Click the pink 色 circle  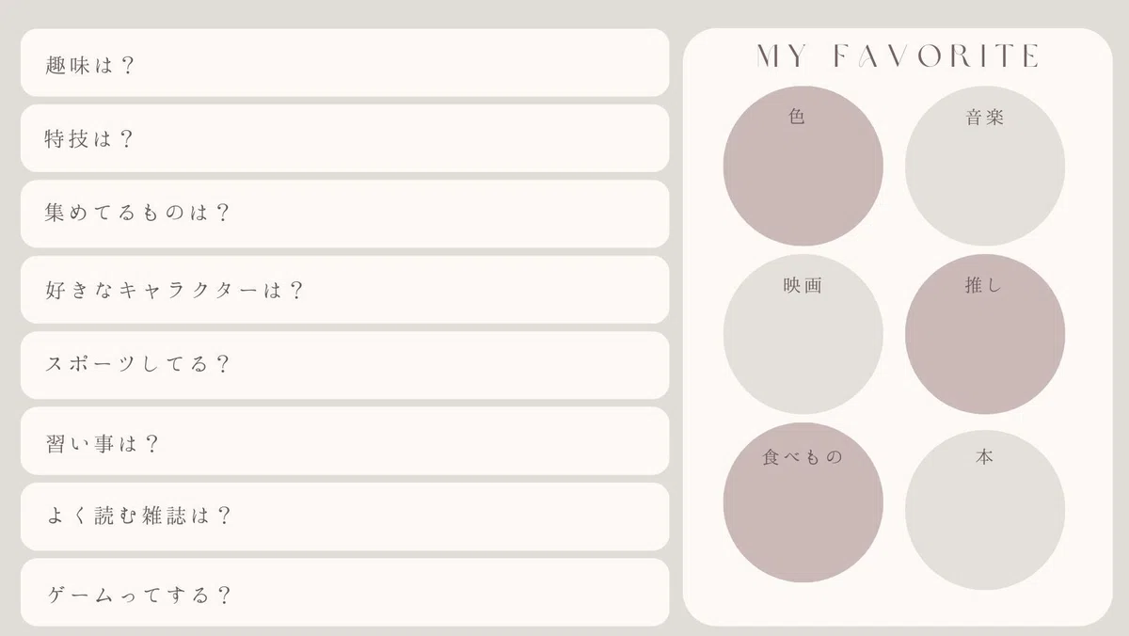tap(803, 167)
